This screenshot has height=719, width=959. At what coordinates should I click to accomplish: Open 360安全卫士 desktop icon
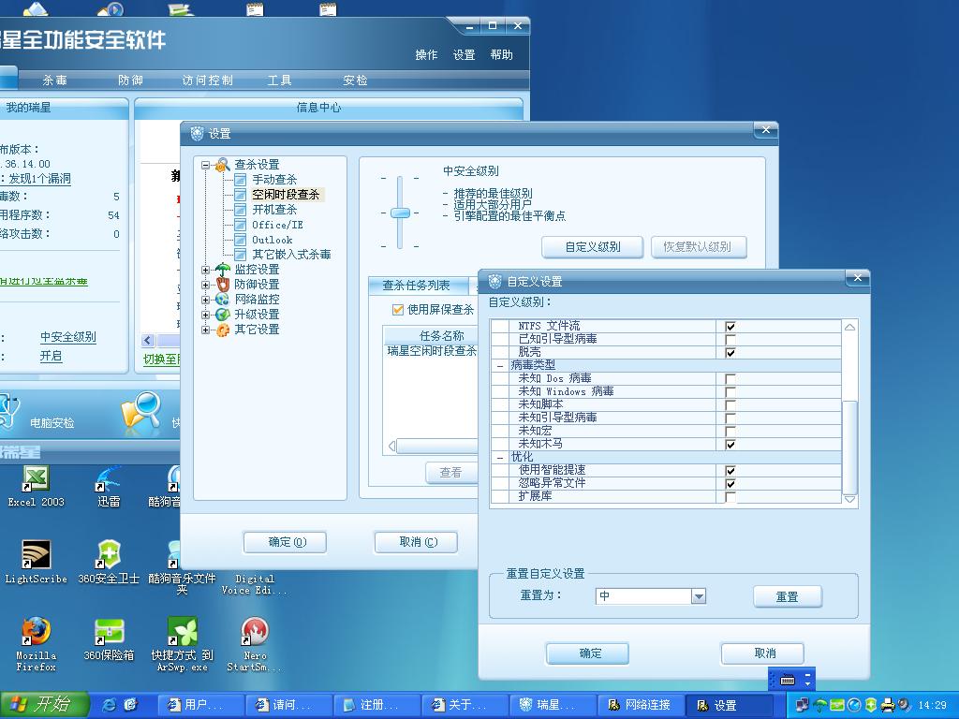109,555
